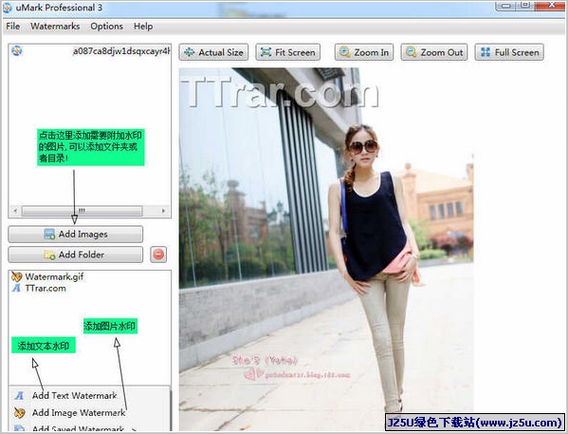Click the Actual Size button

coord(213,52)
